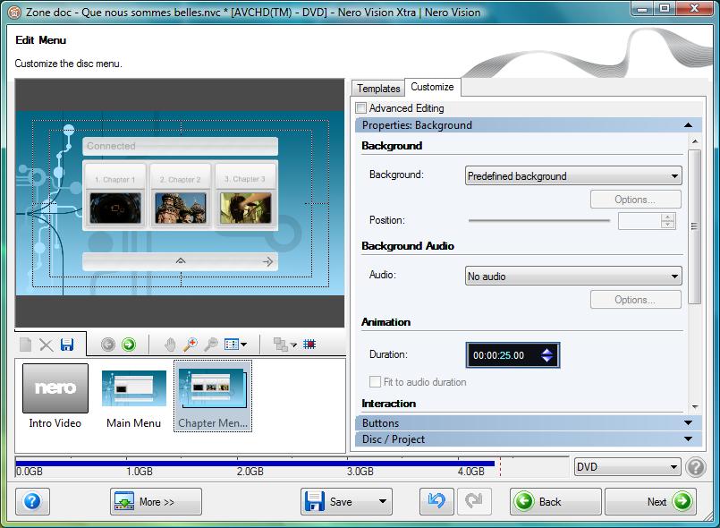Click the up arrow in menu preview
The width and height of the screenshot is (720, 528).
[x=181, y=261]
